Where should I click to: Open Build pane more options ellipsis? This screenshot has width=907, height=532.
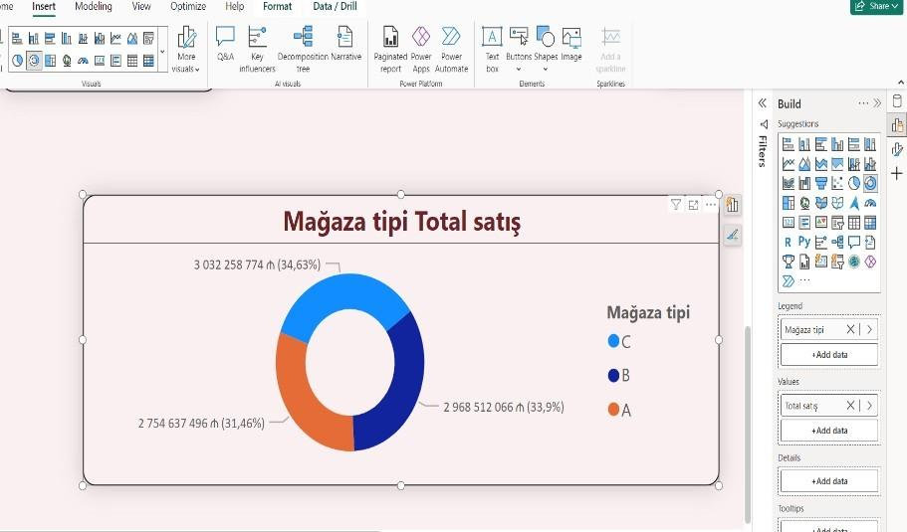point(863,103)
